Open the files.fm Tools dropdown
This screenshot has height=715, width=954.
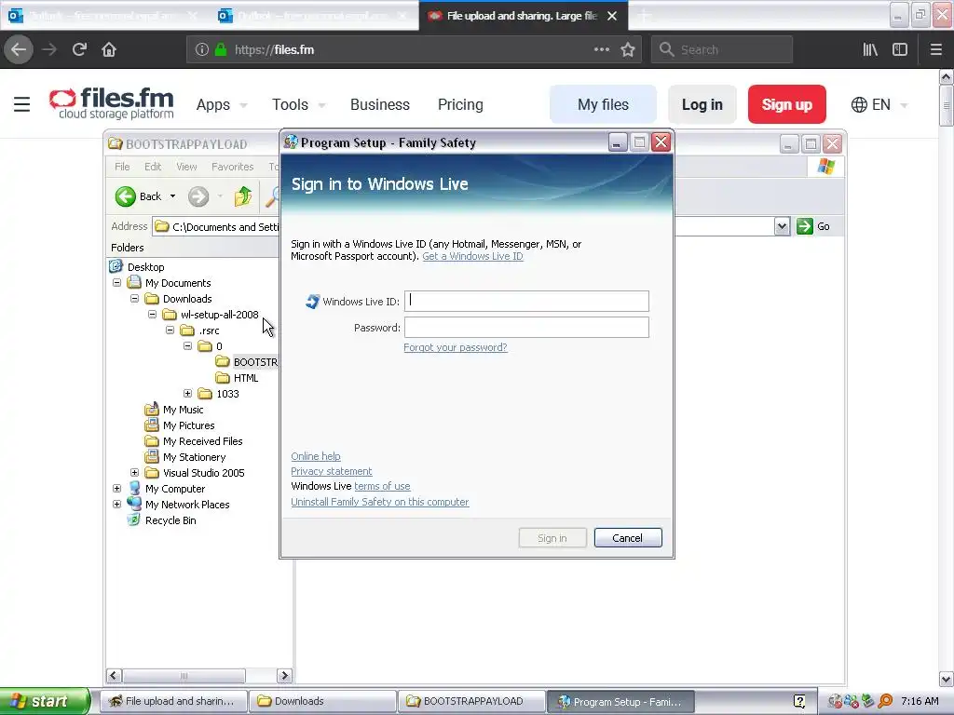tap(298, 104)
